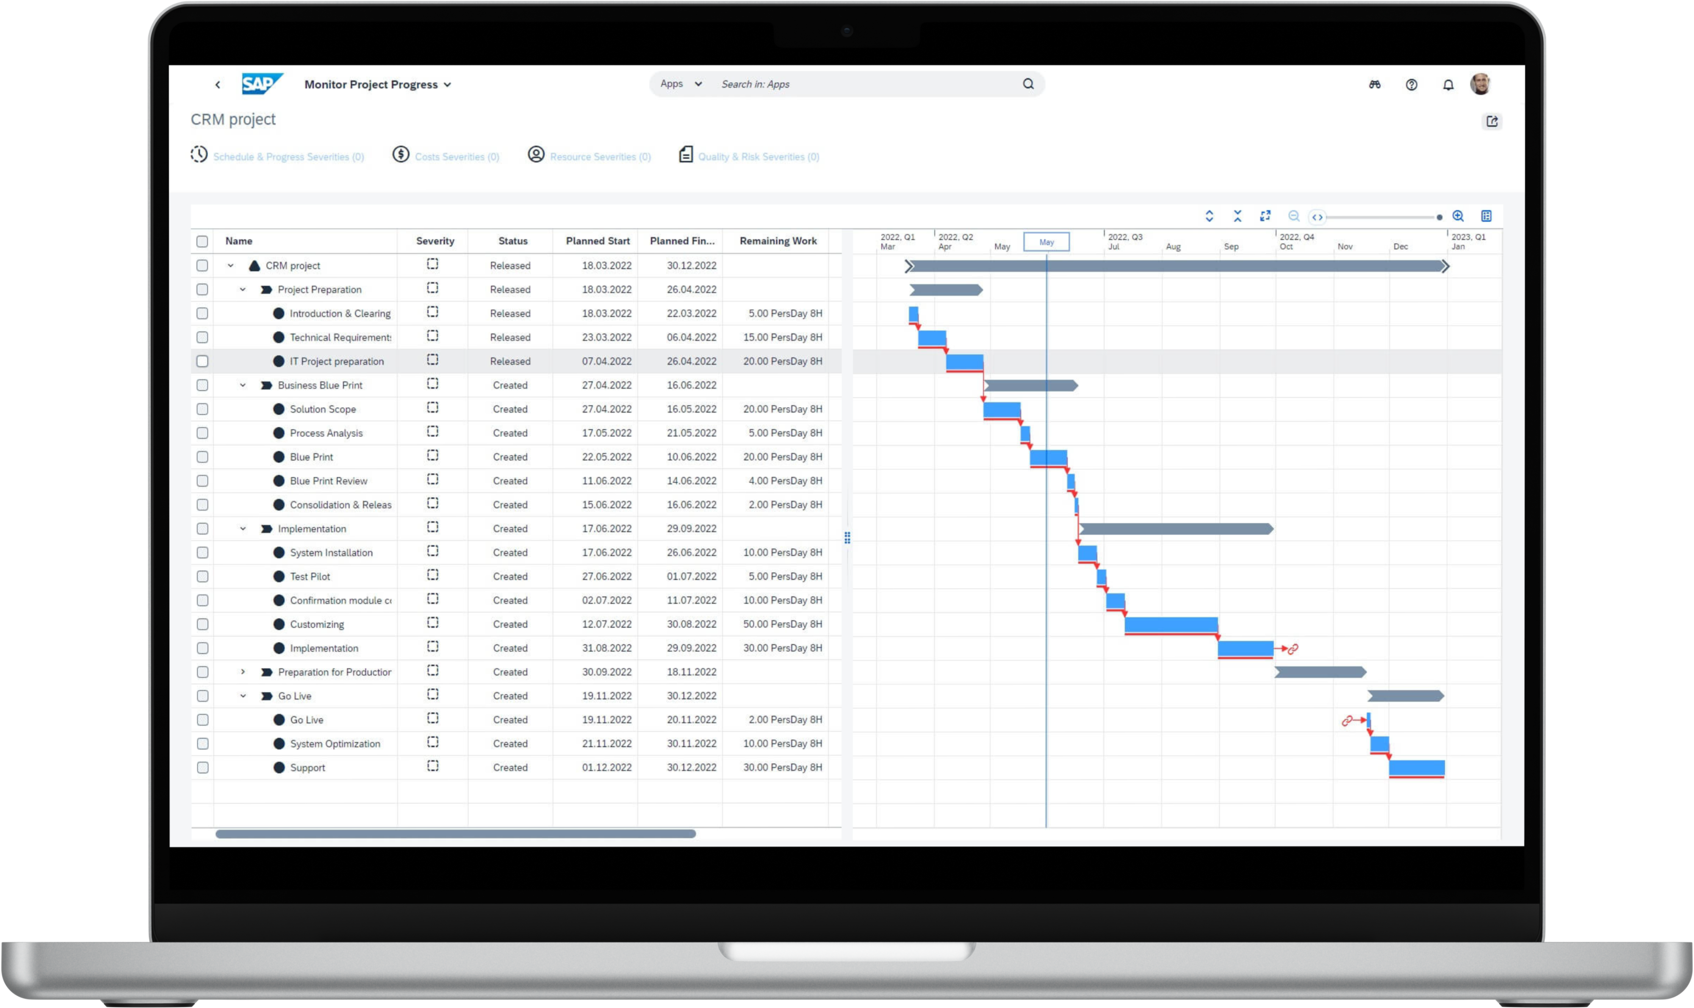Collapse the Business Blue Print phase

(243, 385)
